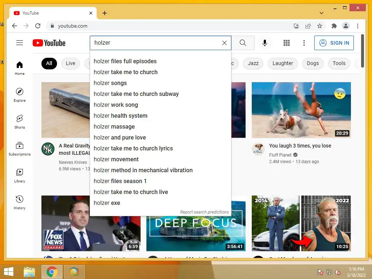Open You laugh 3 times, you lose title
The width and height of the screenshot is (372, 279).
(x=300, y=146)
